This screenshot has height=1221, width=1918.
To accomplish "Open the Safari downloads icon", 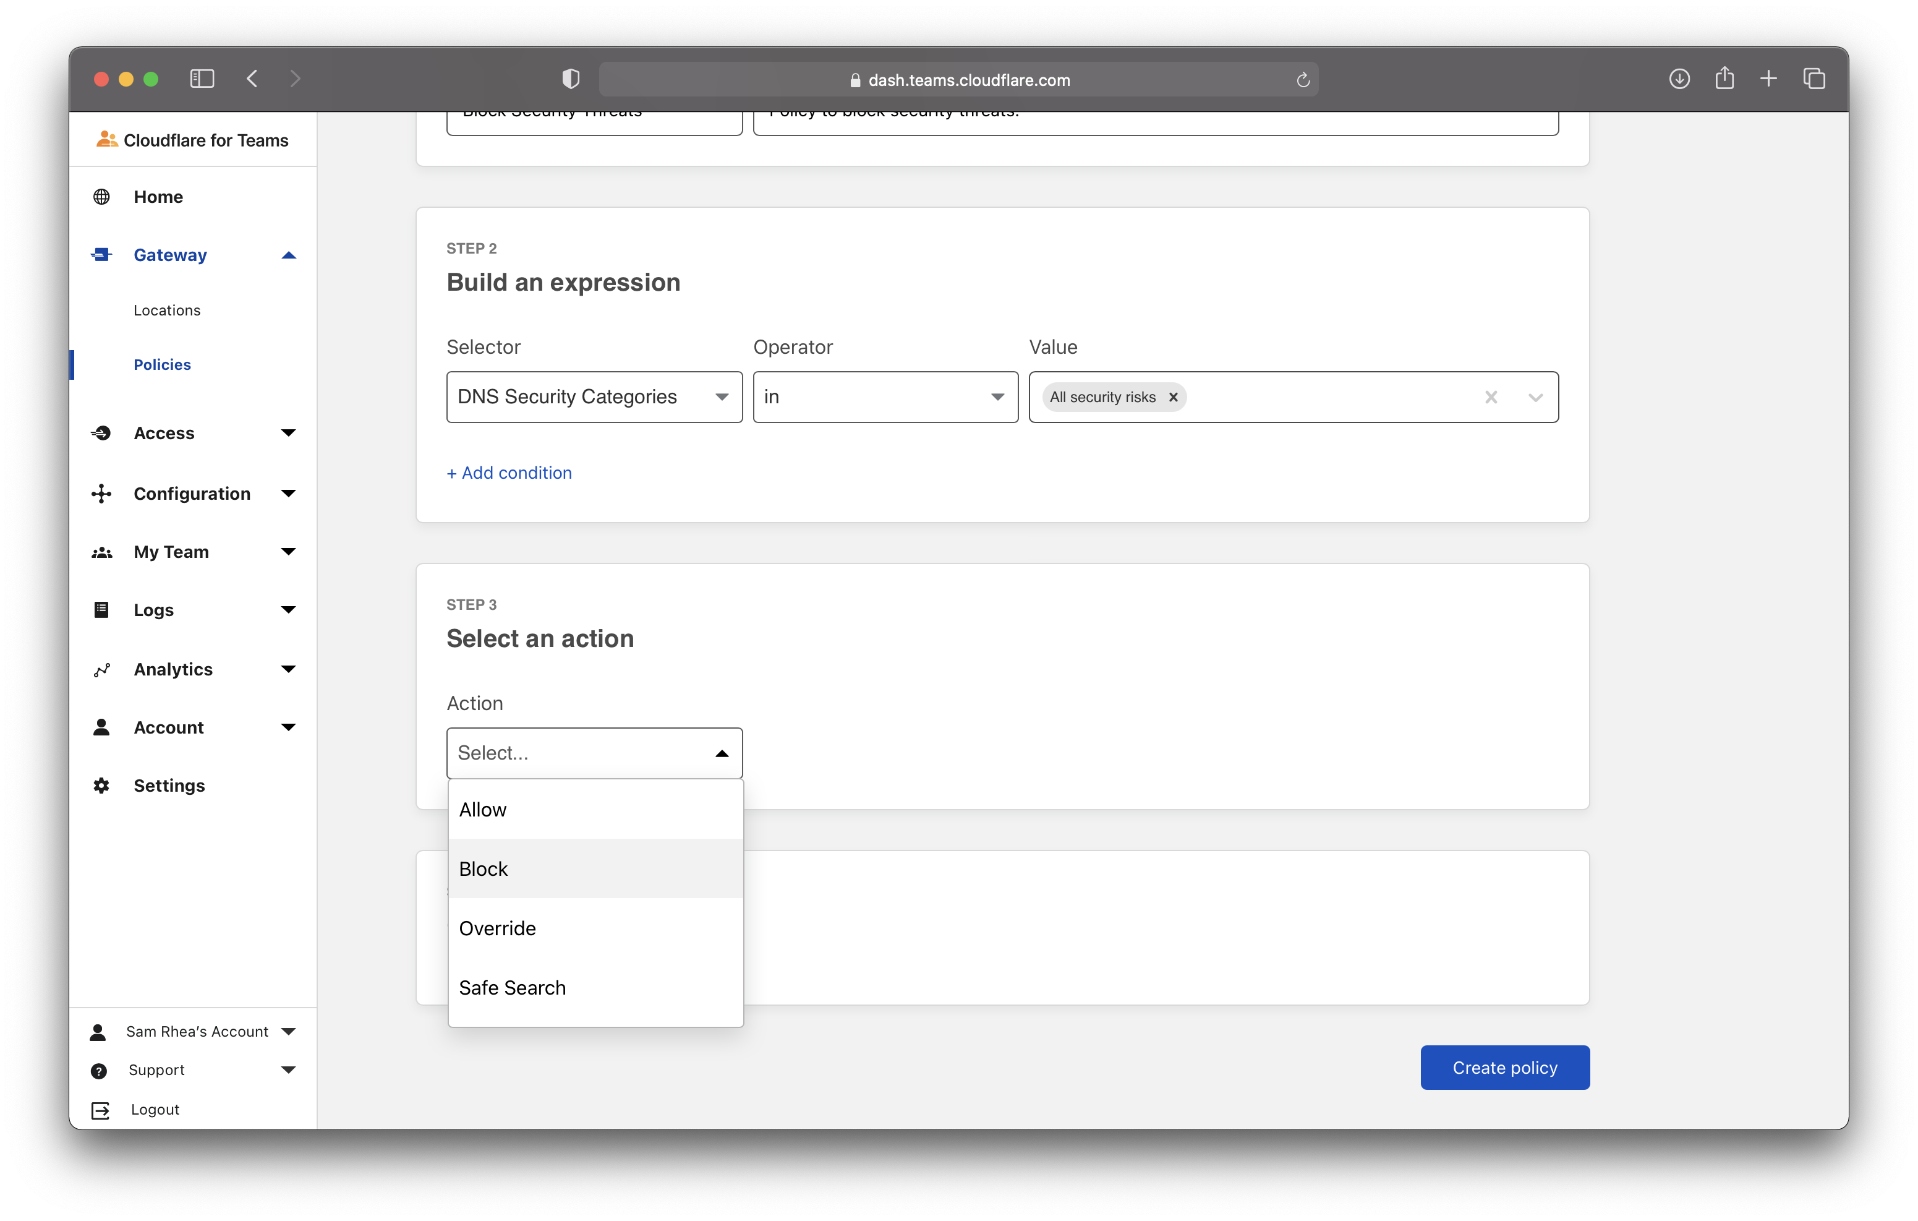I will pyautogui.click(x=1679, y=79).
